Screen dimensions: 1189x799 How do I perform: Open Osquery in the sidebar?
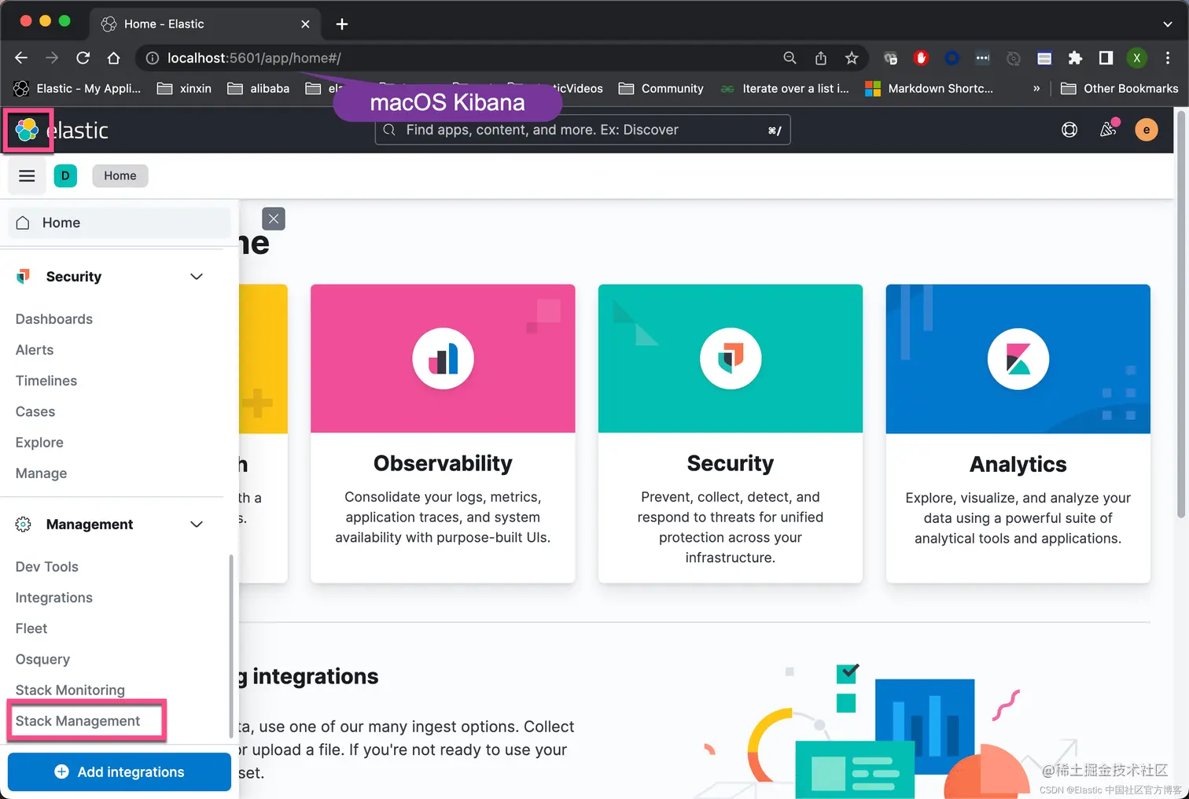[42, 658]
